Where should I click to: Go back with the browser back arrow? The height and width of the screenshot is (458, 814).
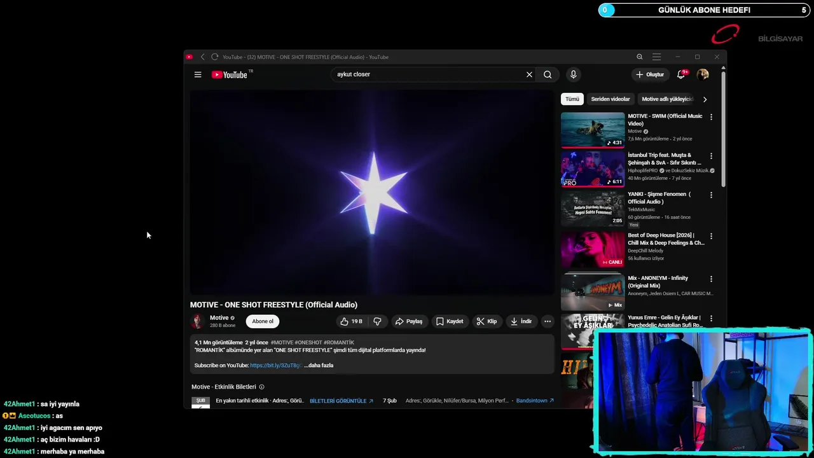(x=202, y=57)
